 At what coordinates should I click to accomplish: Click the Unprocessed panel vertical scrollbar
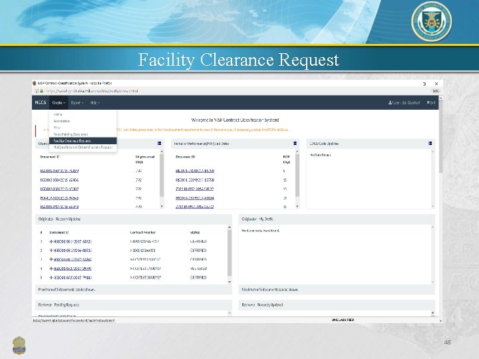162,176
